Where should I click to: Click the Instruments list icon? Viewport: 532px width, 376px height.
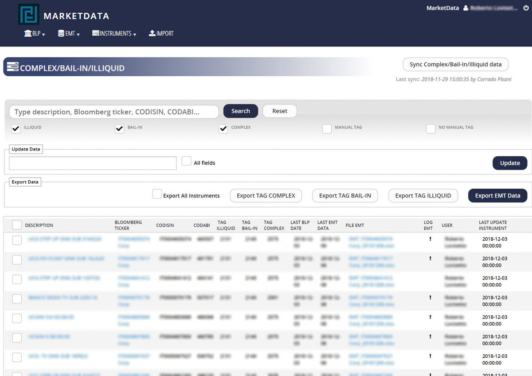pos(95,33)
